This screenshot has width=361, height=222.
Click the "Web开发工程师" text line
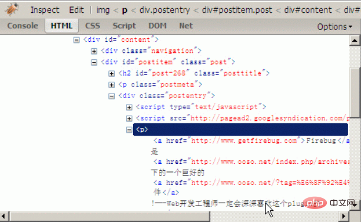[x=237, y=203]
